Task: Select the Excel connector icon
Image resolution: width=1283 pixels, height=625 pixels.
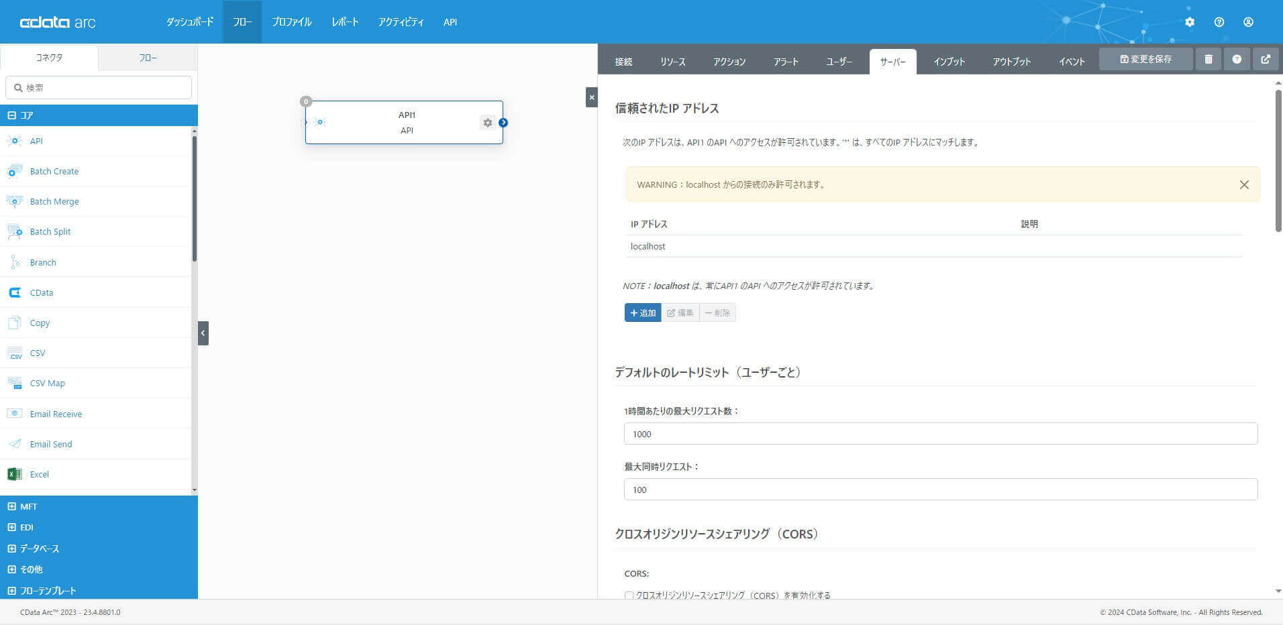Action: point(14,474)
